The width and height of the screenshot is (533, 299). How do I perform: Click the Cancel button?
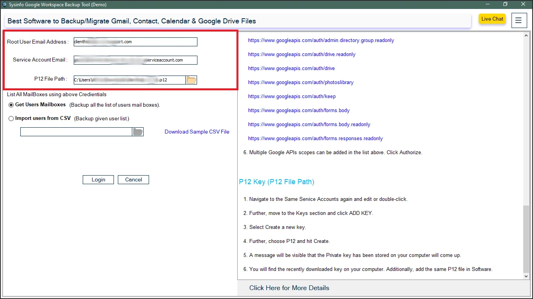click(x=133, y=179)
